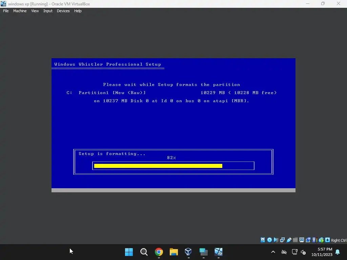Viewport: 347px width, 260px height.
Task: Click the Windows Whistler Professional Setup heading
Action: tap(107, 64)
